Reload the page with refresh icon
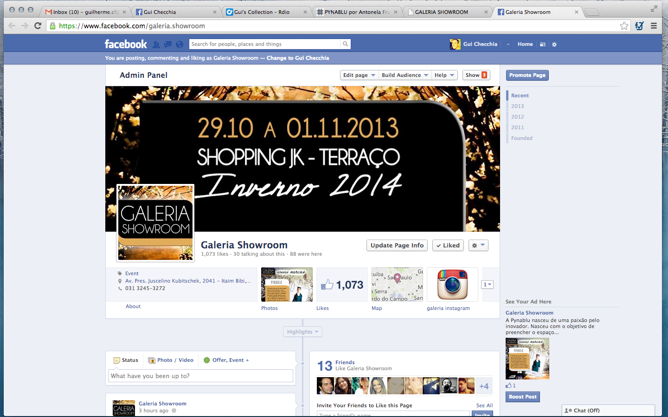Image resolution: width=668 pixels, height=417 pixels. coord(38,26)
